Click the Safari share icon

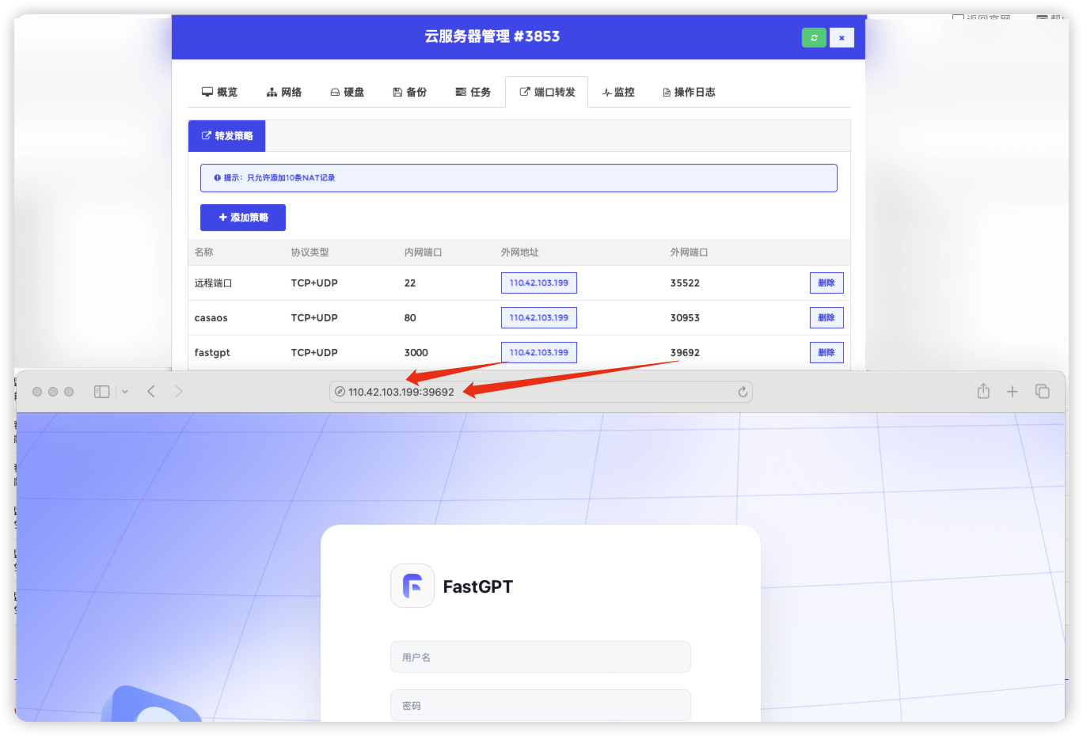pyautogui.click(x=983, y=391)
